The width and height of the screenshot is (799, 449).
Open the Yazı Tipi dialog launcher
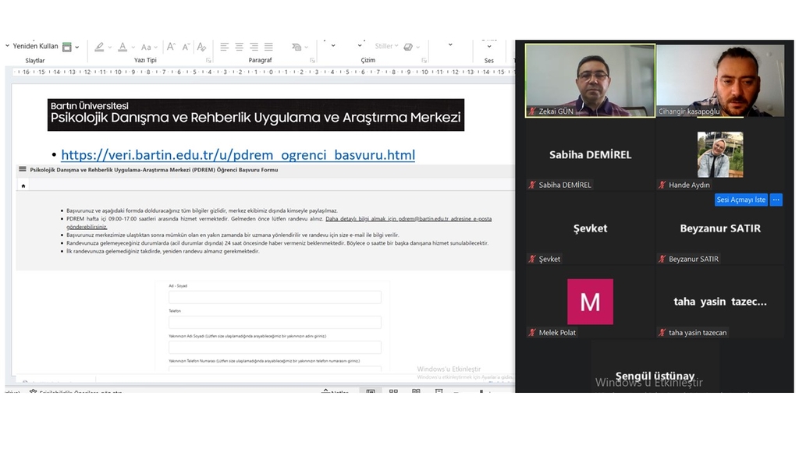point(208,60)
